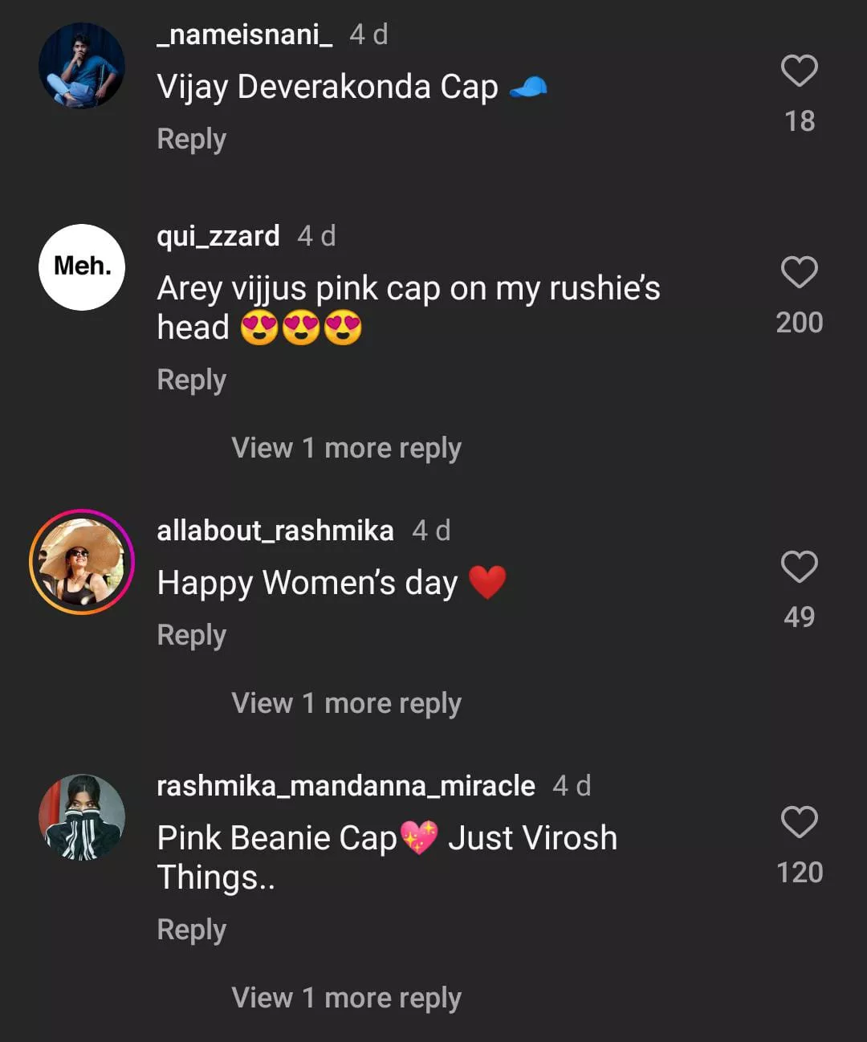Image resolution: width=867 pixels, height=1042 pixels.
Task: View allabout_rashmika's story ring avatar
Action: point(82,562)
